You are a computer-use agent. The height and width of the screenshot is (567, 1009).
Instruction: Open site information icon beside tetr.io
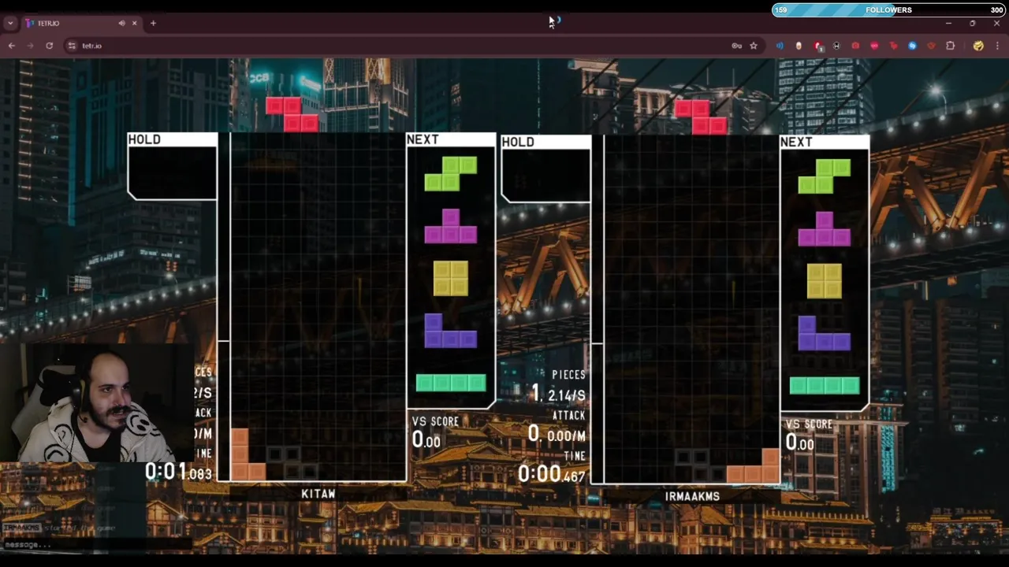point(72,46)
